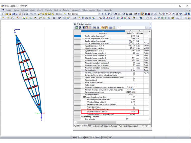Click the Print icon in toolbar
The width and height of the screenshot is (191, 143).
[x=23, y=14]
